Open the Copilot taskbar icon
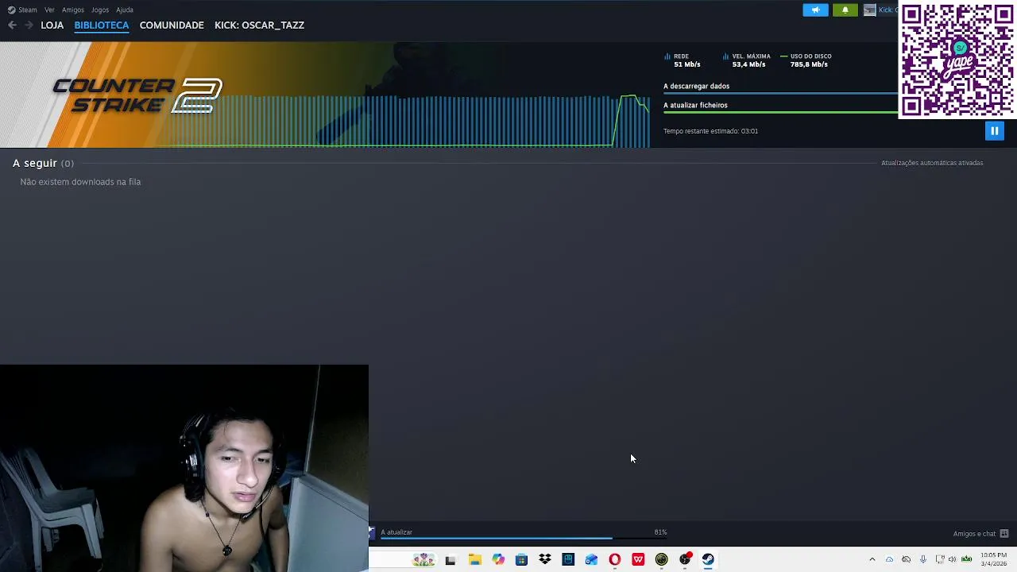This screenshot has width=1017, height=572. [x=498, y=559]
